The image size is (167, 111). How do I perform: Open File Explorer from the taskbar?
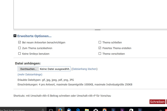coord(87,109)
